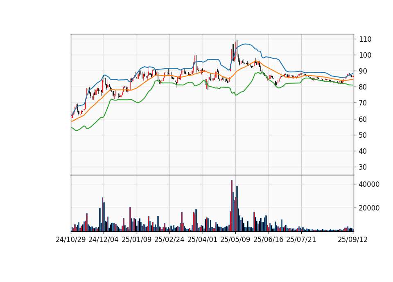This screenshot has width=393, height=282.
Task: Click the 25/07/21 date label
Action: pos(301,239)
